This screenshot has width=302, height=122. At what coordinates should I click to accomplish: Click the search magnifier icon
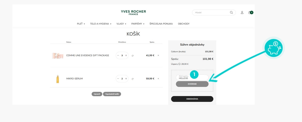(x=231, y=13)
